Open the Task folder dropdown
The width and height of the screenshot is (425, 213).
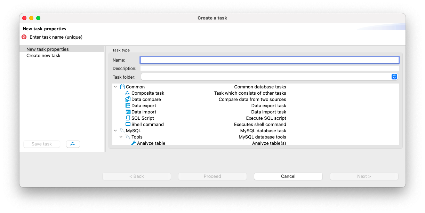394,77
